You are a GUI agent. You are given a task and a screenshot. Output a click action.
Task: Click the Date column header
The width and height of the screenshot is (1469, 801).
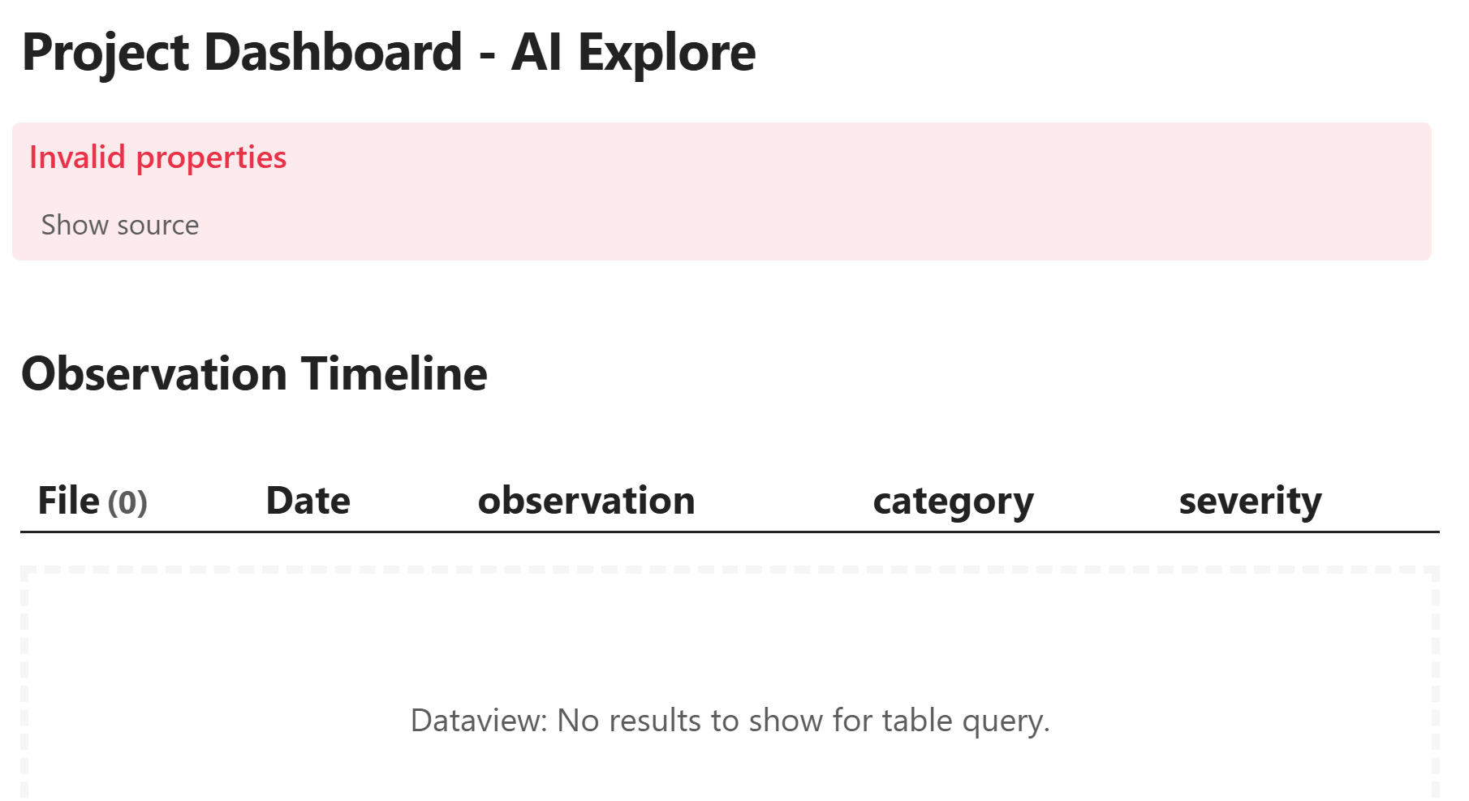point(308,501)
